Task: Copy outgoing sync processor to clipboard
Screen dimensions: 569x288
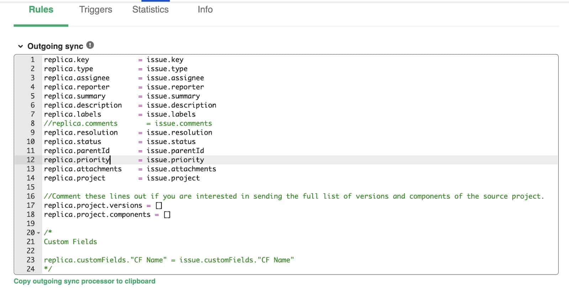Action: (85, 281)
